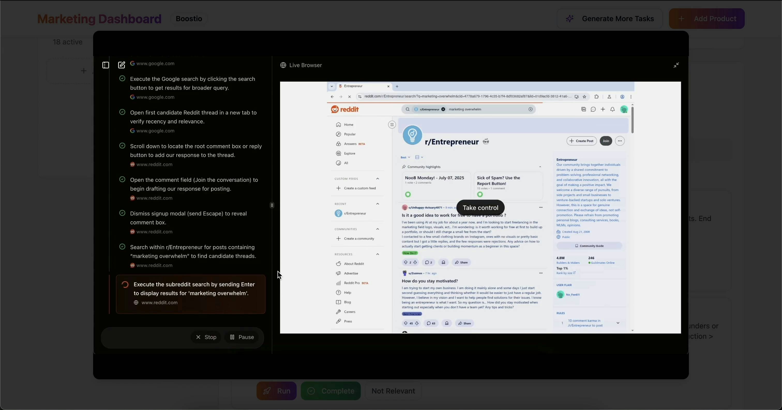
Task: Open a new browser tab
Action: click(x=397, y=86)
